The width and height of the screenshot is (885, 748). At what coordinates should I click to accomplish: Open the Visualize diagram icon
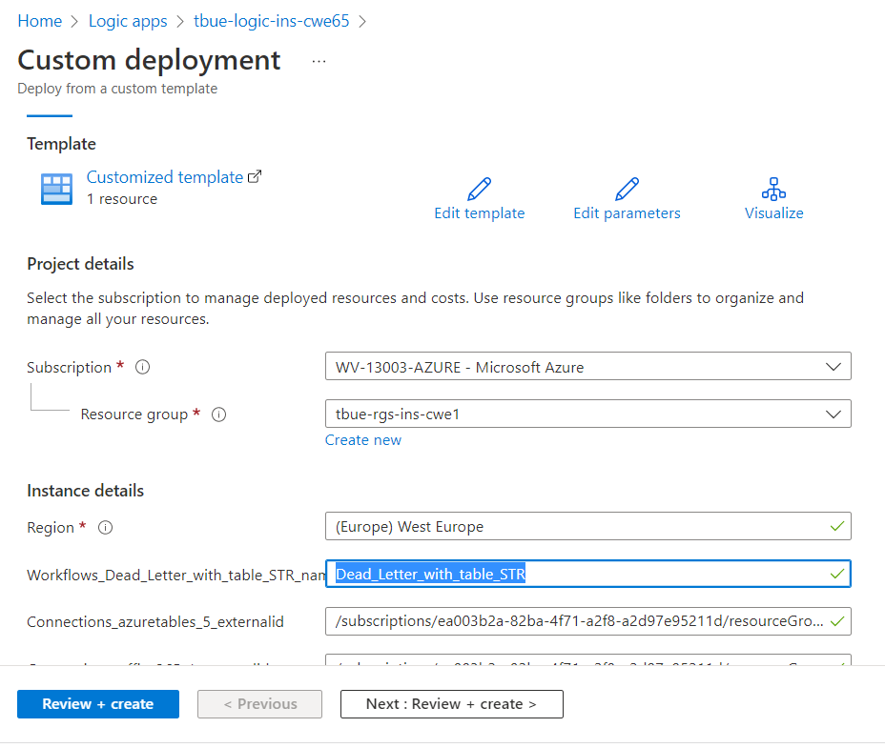773,189
